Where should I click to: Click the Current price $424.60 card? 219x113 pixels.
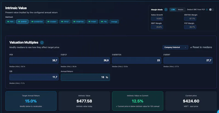191,101
